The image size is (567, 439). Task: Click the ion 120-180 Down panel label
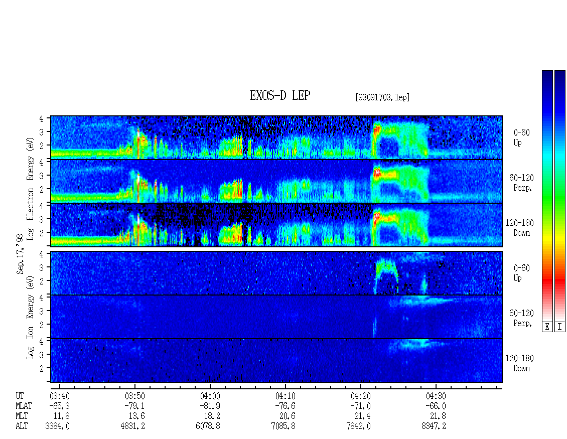[520, 363]
